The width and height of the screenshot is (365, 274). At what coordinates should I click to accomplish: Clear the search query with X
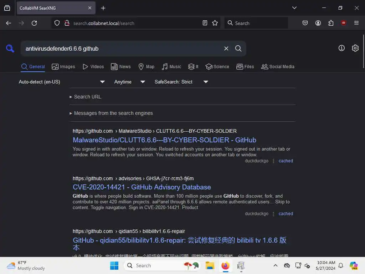click(x=226, y=49)
